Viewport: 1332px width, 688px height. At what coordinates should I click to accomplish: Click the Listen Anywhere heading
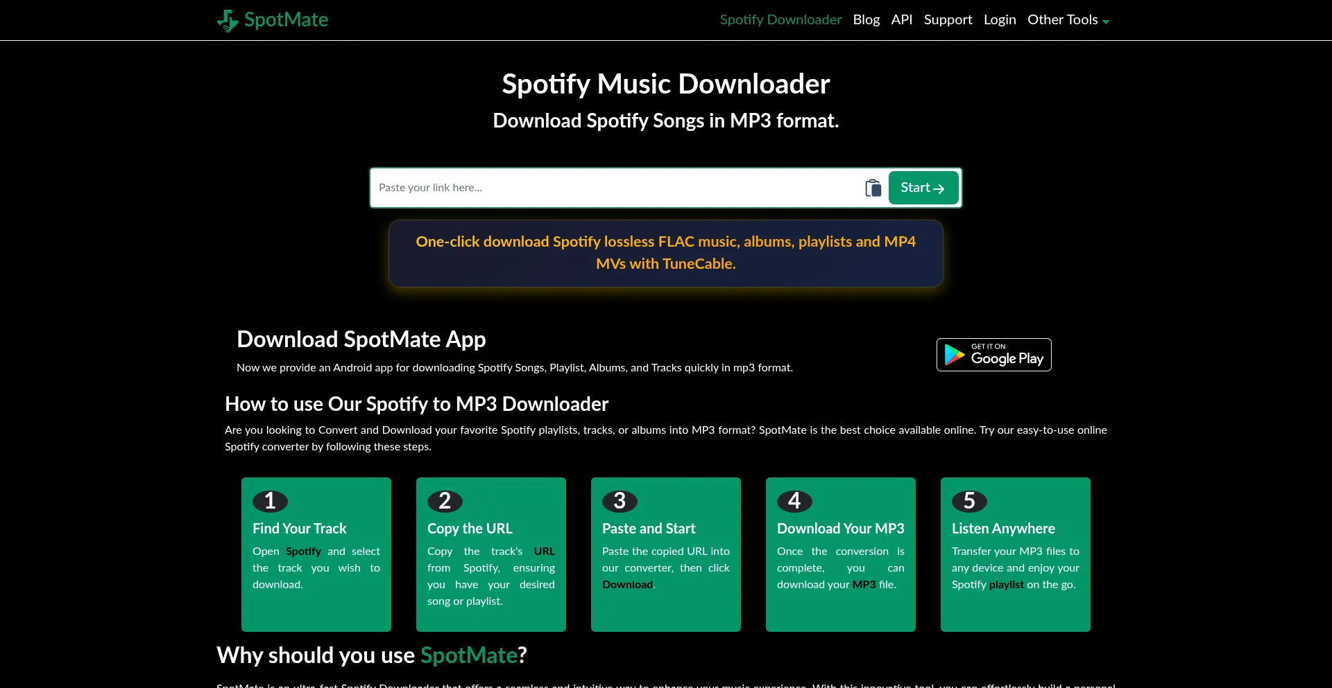[1003, 529]
